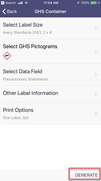The image size is (101, 181).
Task: Expand the Select Label Size chevron
Action: [x=96, y=28]
